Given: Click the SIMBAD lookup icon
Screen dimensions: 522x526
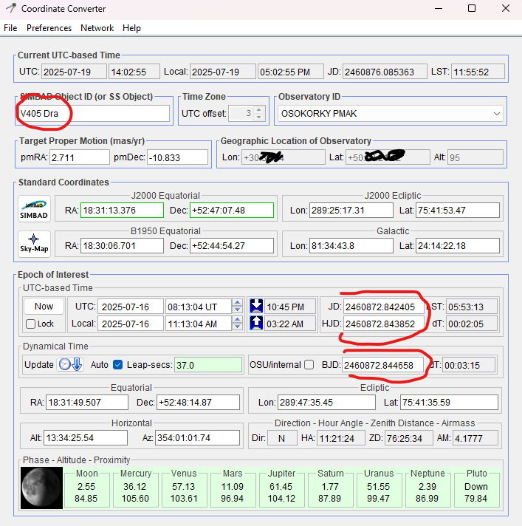Looking at the screenshot, I should (35, 210).
